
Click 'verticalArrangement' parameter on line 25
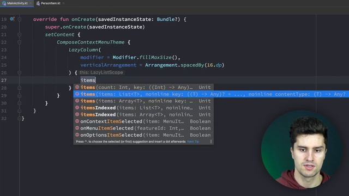point(109,65)
